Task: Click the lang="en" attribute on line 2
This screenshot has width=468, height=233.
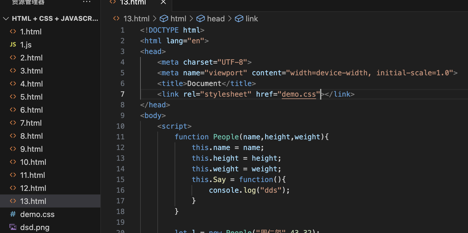Action: (185, 41)
